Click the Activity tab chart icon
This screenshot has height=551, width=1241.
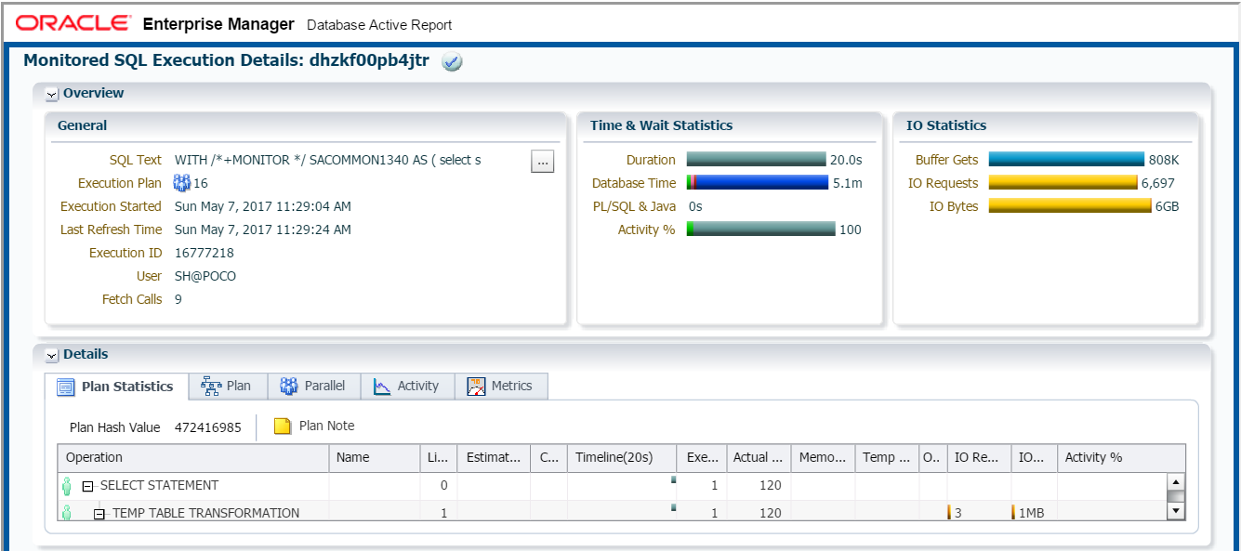click(x=382, y=387)
